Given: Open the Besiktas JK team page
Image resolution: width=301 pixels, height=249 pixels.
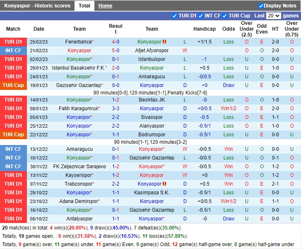Looking at the screenshot, I should tap(152, 100).
